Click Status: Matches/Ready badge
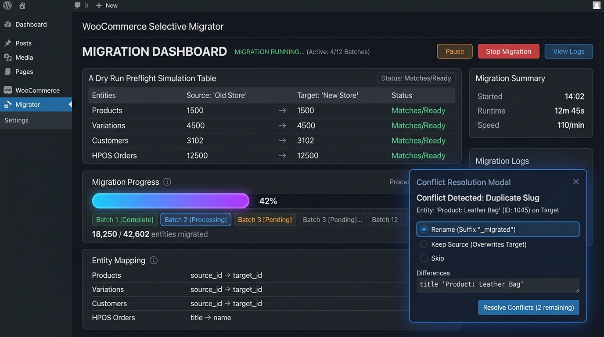The image size is (604, 337). (x=416, y=78)
